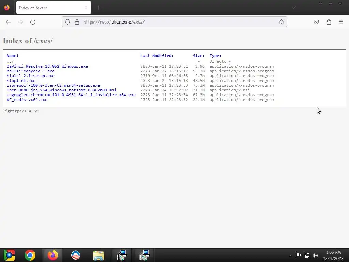
Task: Go back to the previous page
Action: click(8, 22)
